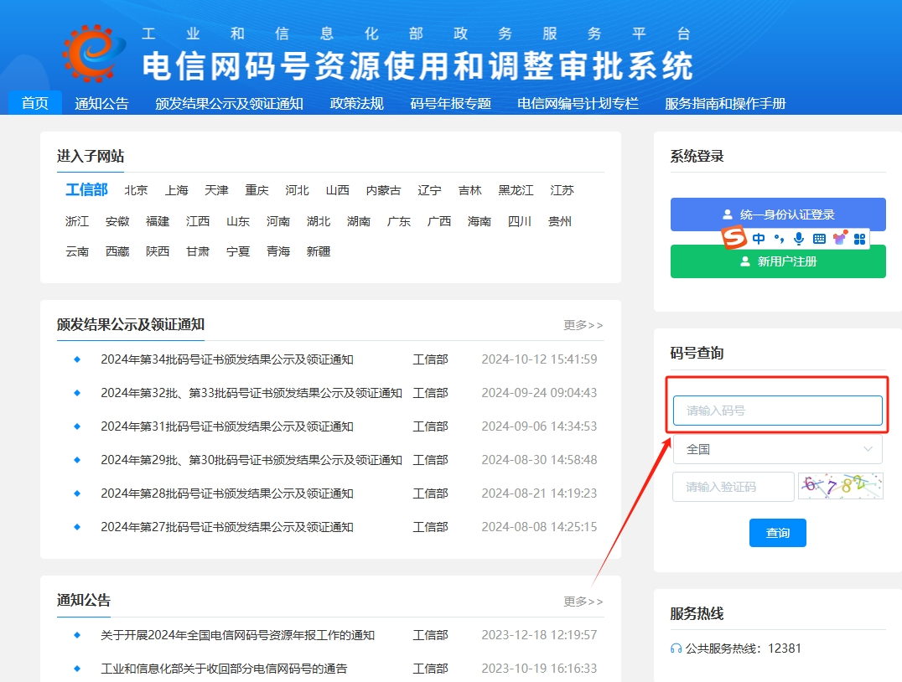
Task: Open the Sogou skin shirt icon
Action: click(840, 238)
